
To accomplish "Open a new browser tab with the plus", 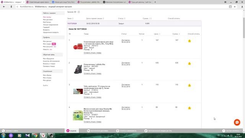I will click(155, 2).
